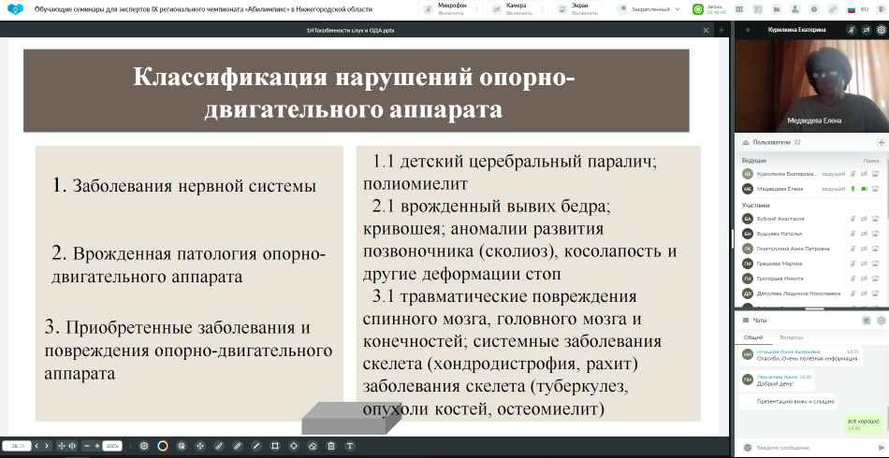The image size is (889, 458).
Task: Click the chat save icon beside Чаты
Action: (867, 321)
